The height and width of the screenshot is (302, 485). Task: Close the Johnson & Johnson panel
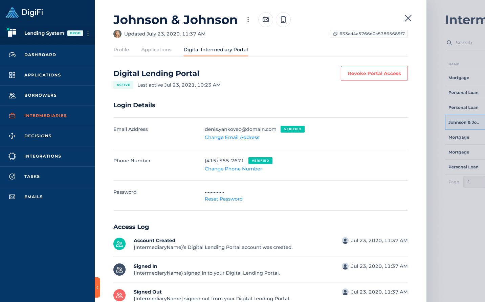click(x=408, y=18)
